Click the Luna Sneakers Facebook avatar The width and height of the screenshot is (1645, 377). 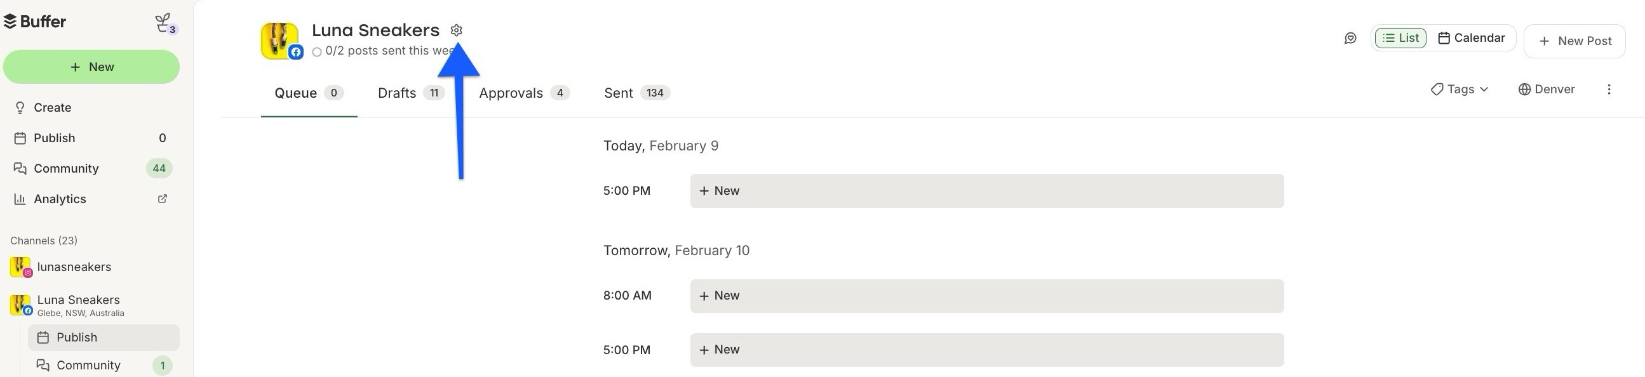coord(280,41)
